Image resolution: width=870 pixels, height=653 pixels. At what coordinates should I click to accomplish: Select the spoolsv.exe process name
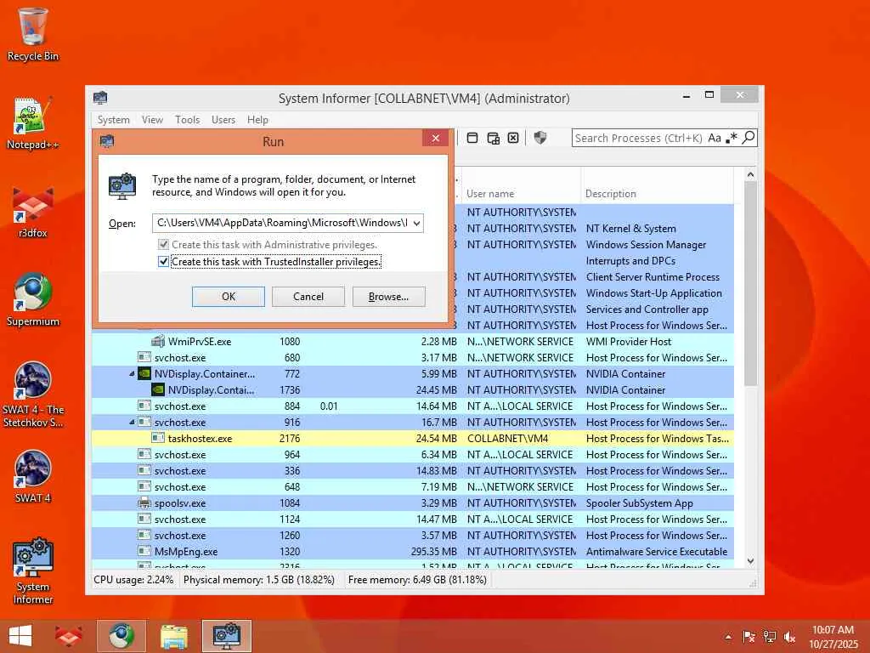click(180, 503)
